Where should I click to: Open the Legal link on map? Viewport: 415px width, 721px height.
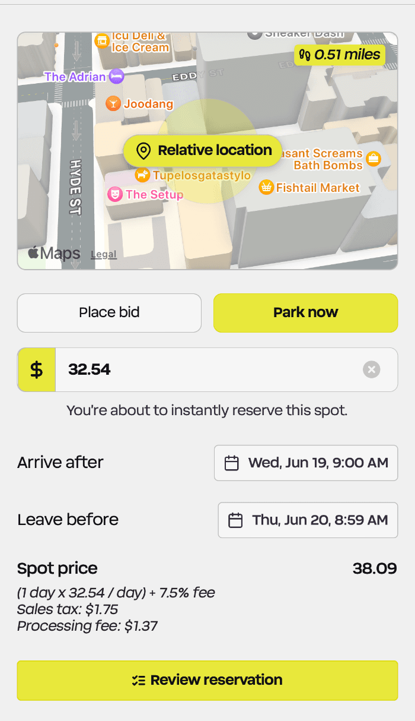pyautogui.click(x=104, y=254)
